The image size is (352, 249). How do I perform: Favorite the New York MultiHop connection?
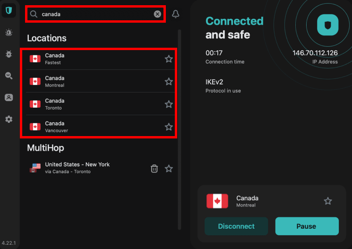click(x=169, y=168)
